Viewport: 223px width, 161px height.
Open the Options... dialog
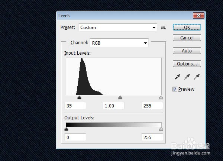pyautogui.click(x=187, y=64)
